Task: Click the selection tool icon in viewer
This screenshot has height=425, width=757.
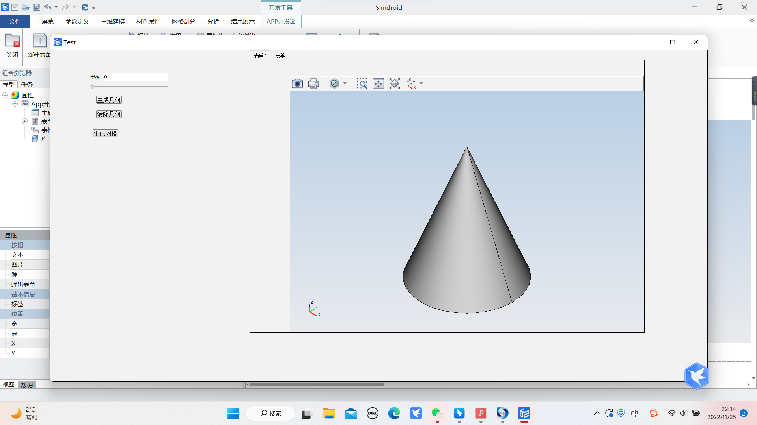Action: pos(362,83)
